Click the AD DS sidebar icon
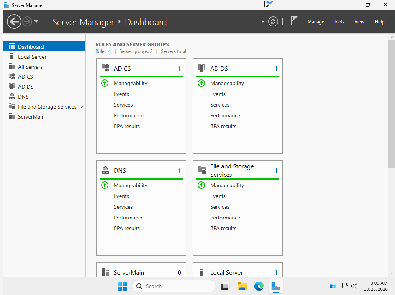Viewport: 395px width, 295px height. pos(11,86)
